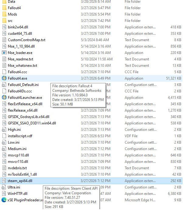184x215 pixels.
Task: Click the steam_api64.dll file icon
Action: click(4, 181)
